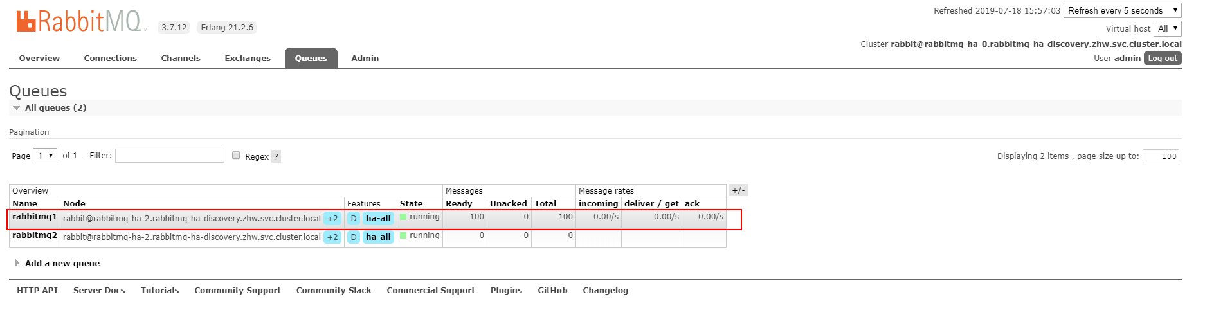Open the rabbitmq1 queue link
The image size is (1205, 310).
point(35,217)
